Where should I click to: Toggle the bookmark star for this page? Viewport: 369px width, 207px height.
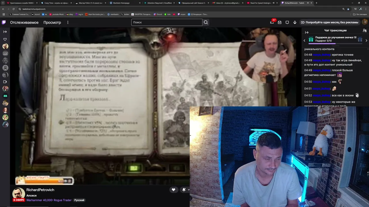[348, 9]
